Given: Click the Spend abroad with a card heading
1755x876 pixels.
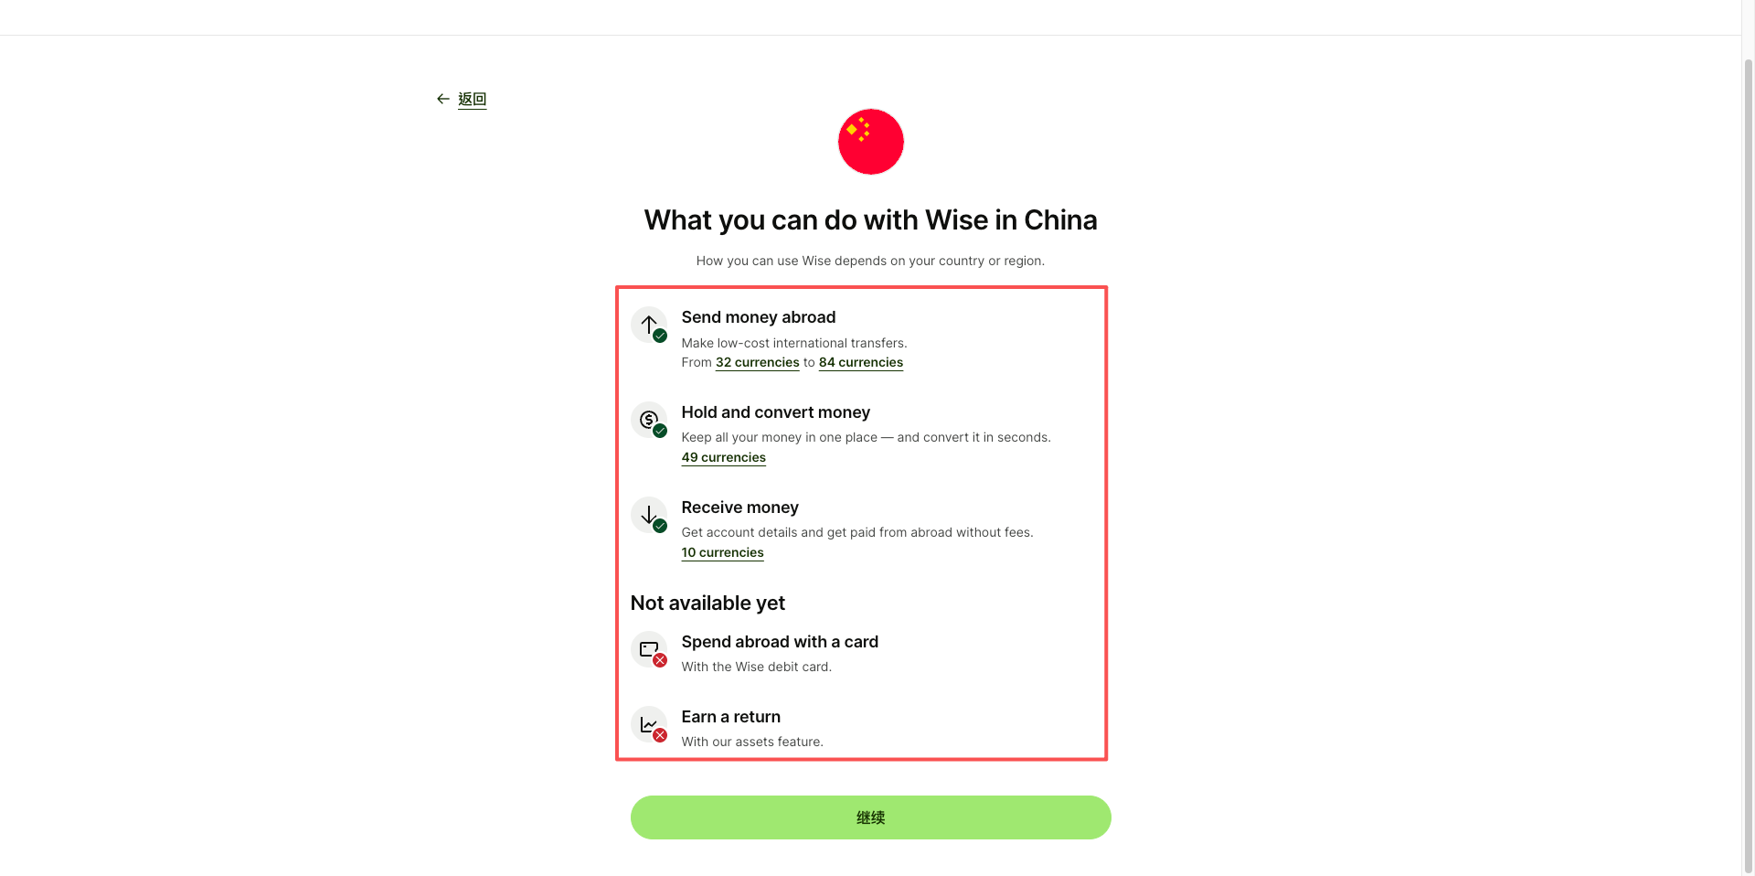Looking at the screenshot, I should click(780, 642).
